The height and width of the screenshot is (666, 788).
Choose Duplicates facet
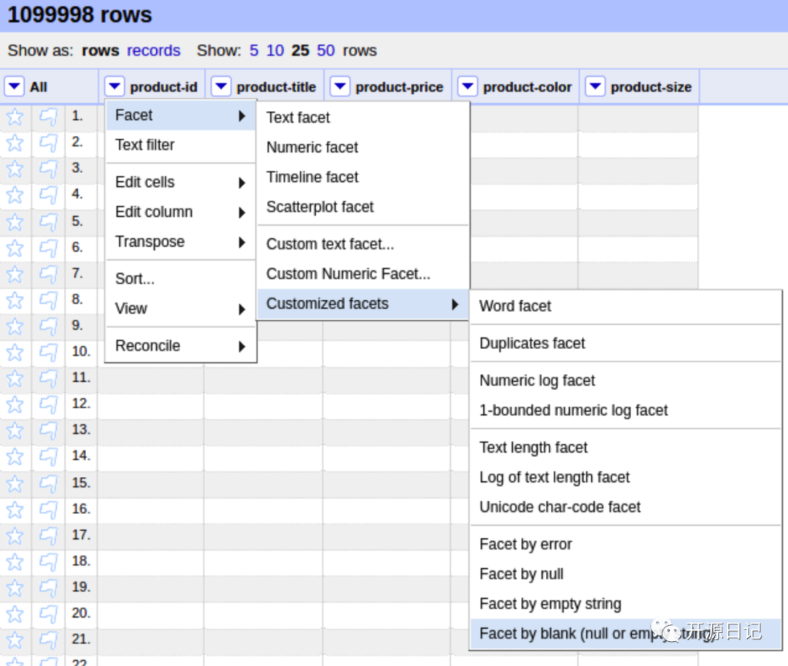point(626,343)
